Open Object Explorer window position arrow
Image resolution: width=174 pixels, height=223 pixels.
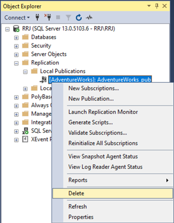(x=149, y=6)
